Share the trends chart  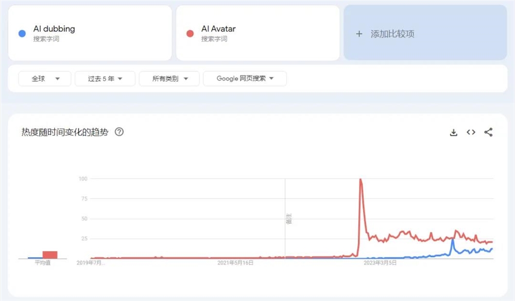tap(488, 132)
